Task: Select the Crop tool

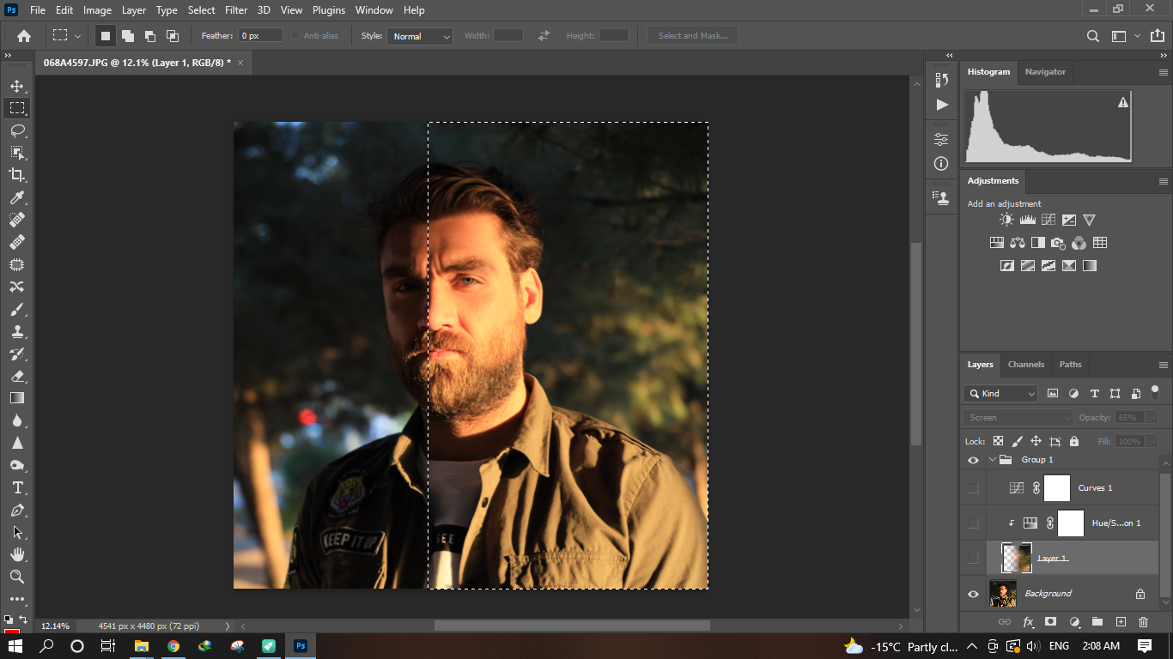Action: pos(17,175)
